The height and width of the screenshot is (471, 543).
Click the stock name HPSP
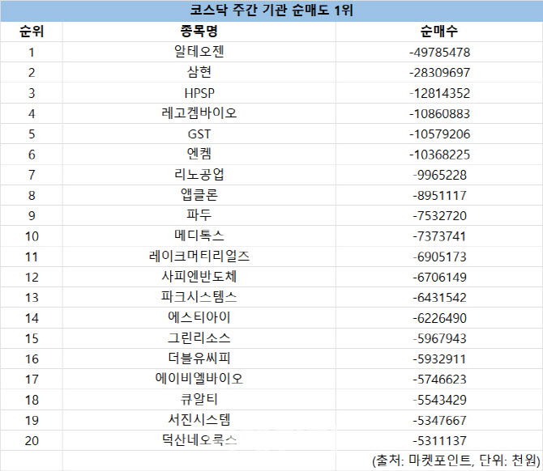tap(199, 93)
